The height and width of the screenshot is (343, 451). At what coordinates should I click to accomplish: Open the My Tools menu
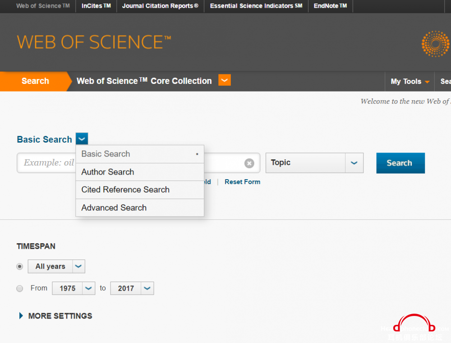click(410, 81)
